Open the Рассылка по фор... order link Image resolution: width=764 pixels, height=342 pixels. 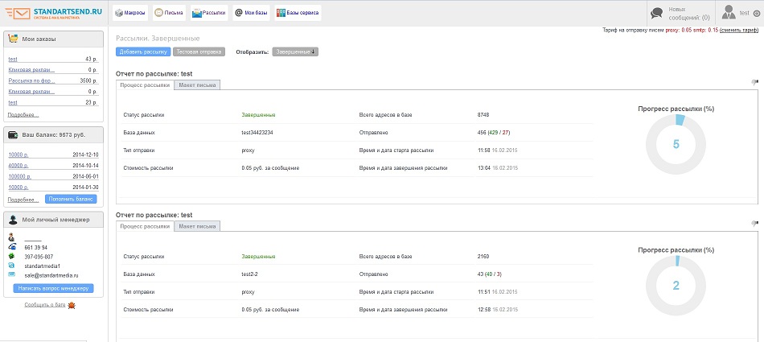[31, 80]
